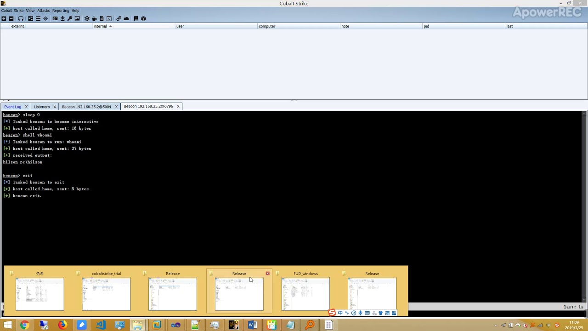The height and width of the screenshot is (331, 588).
Task: Click the Connect to team server plus icon
Action: pos(4,18)
